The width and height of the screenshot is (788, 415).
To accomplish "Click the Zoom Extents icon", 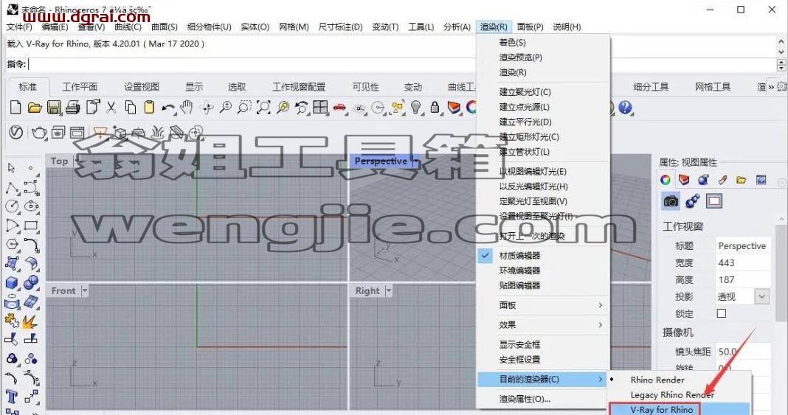I will tap(263, 108).
